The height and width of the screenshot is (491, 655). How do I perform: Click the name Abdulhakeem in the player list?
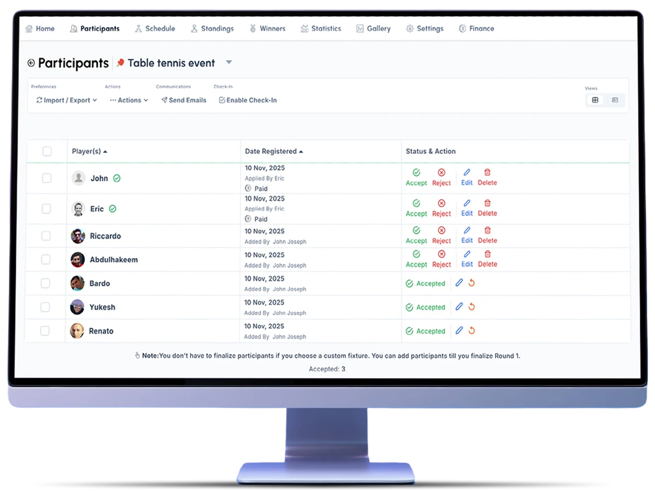114,260
